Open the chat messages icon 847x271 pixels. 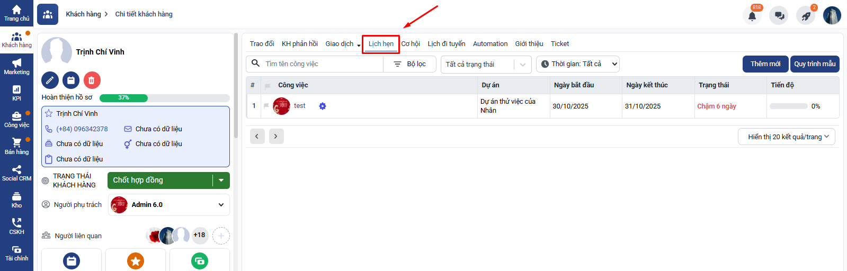click(x=779, y=15)
